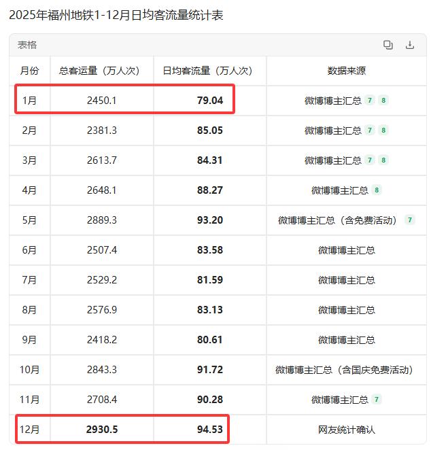This screenshot has height=450, width=431.
Task: Select the value 2507.4
Action: [102, 250]
